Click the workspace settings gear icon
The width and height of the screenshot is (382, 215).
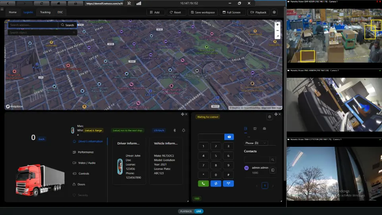tap(274, 12)
